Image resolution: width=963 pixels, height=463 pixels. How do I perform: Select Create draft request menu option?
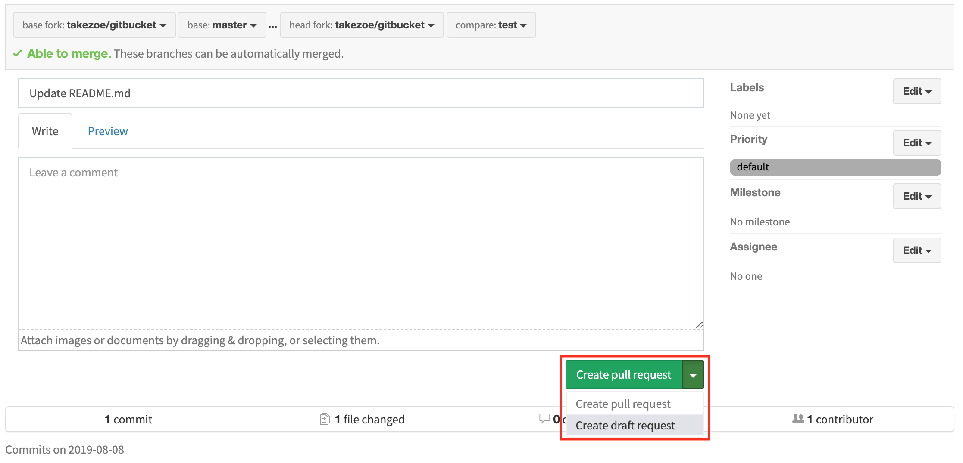coord(635,425)
